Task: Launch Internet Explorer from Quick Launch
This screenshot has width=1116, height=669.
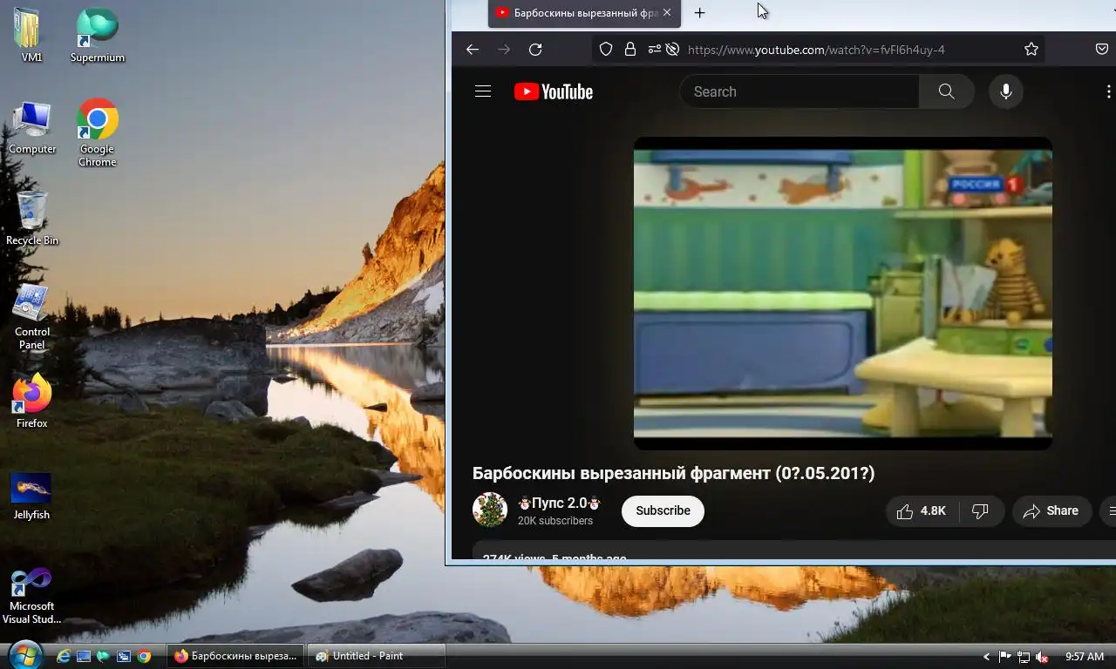Action: click(x=64, y=656)
